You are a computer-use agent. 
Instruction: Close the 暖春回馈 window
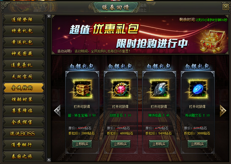pyautogui.click(x=225, y=7)
